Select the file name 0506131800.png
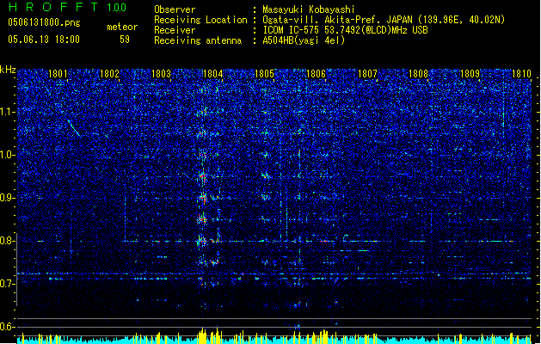Screen dimensions: 541x344 pyautogui.click(x=44, y=22)
